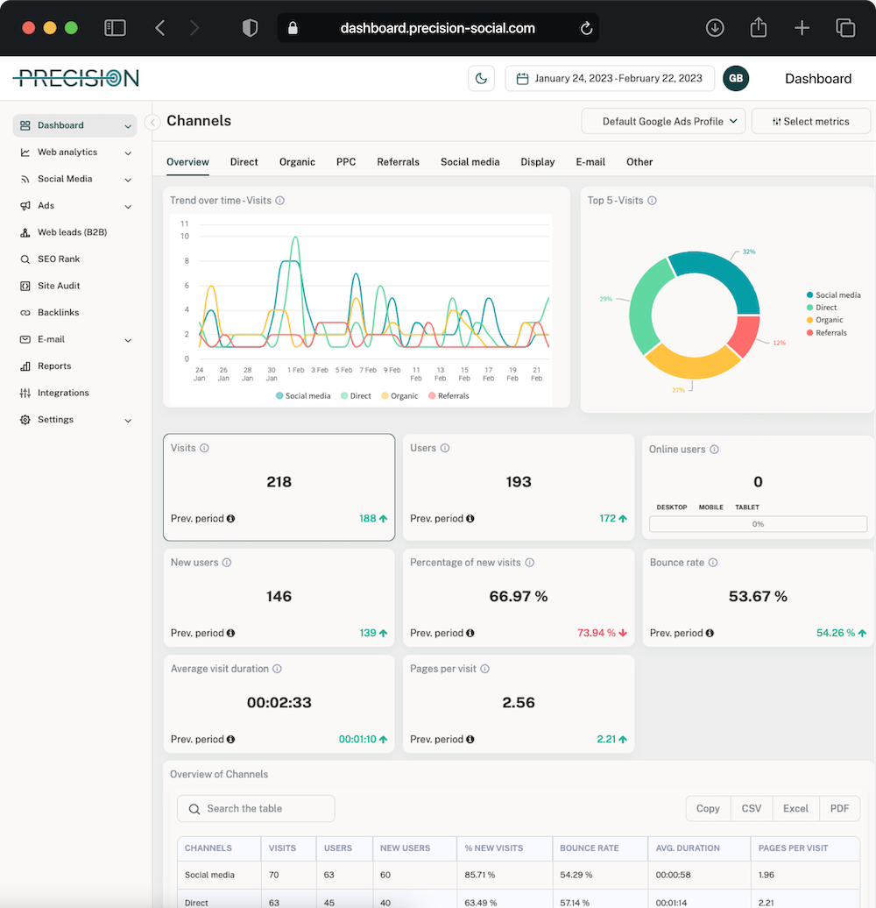Open the PPC tab
Screen dimensions: 876x908
[x=346, y=162]
